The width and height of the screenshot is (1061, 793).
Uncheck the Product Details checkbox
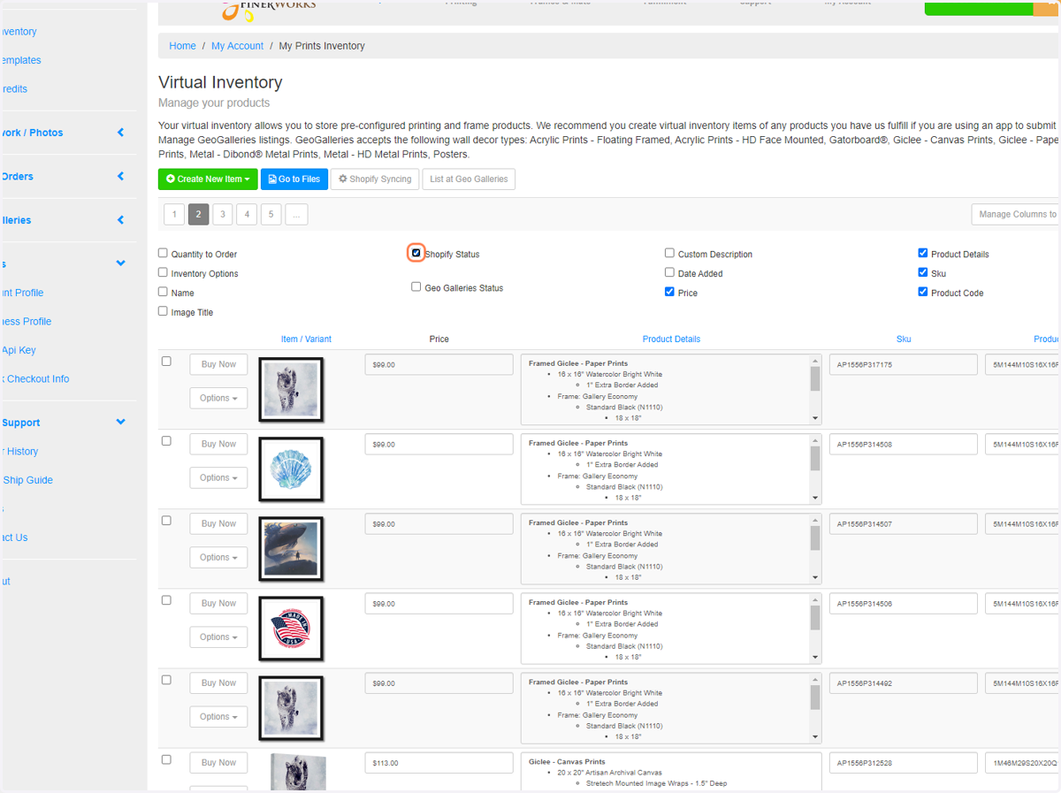923,253
